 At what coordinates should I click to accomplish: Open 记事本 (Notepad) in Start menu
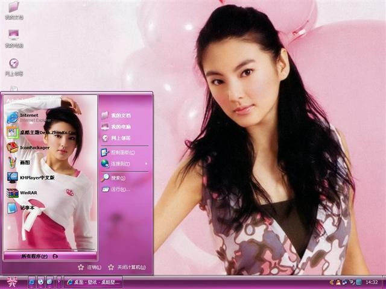pos(21,208)
